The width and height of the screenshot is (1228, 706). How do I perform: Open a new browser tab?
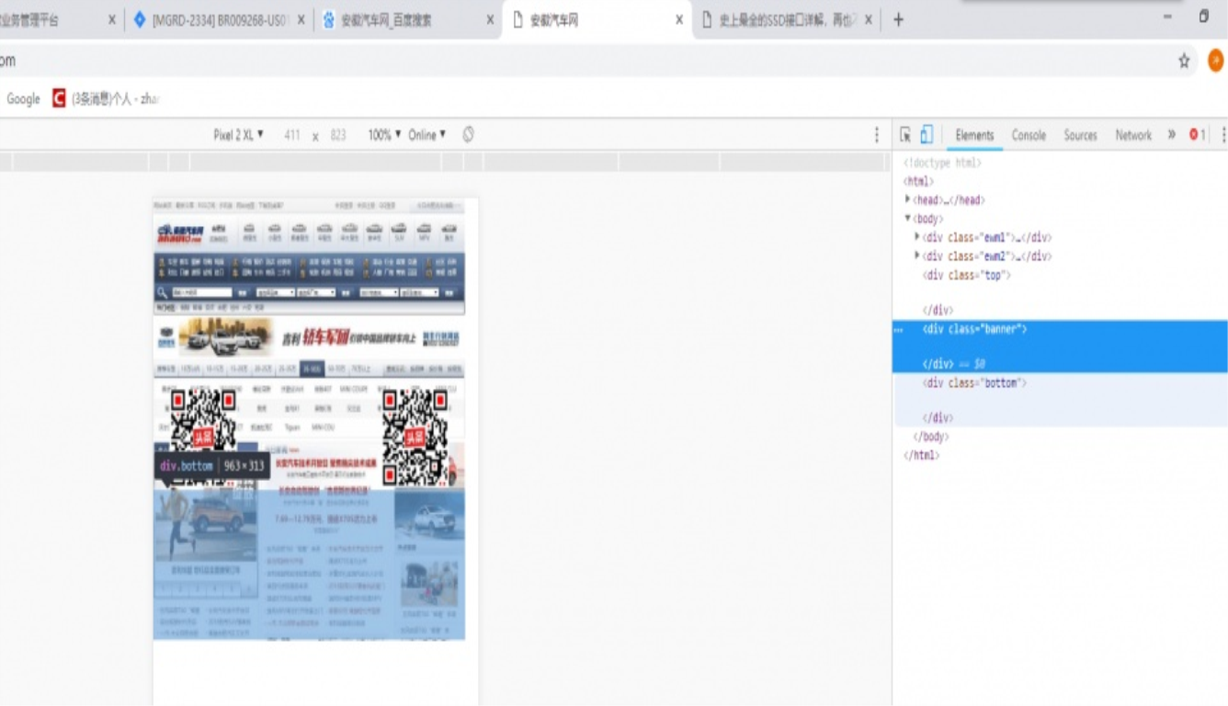(898, 19)
